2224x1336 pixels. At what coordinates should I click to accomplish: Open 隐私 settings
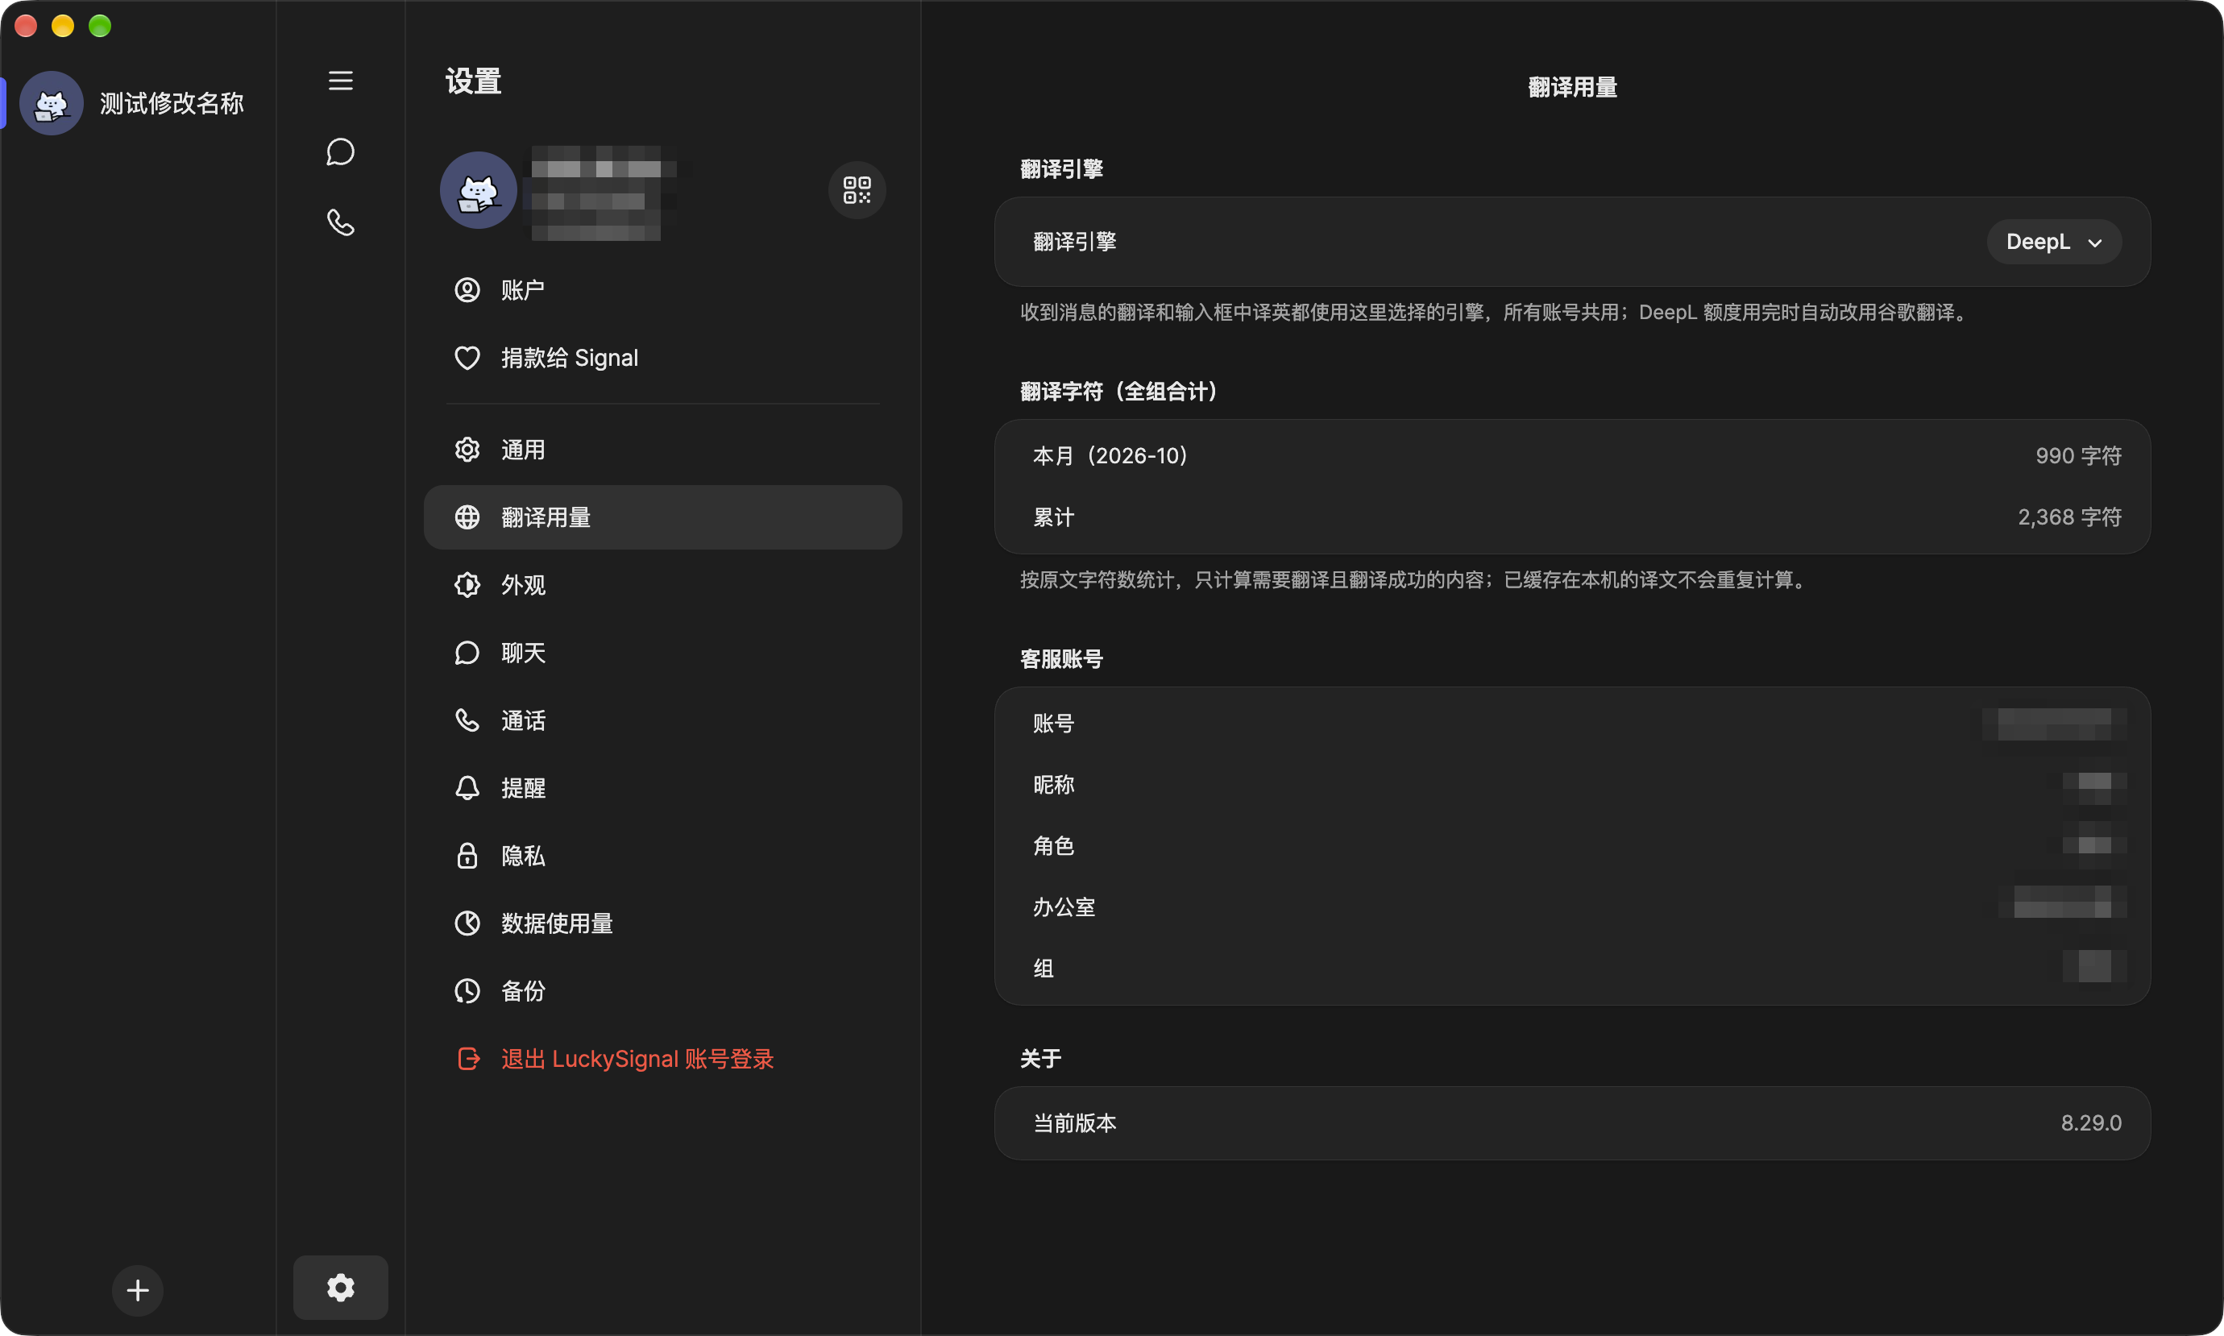(662, 855)
